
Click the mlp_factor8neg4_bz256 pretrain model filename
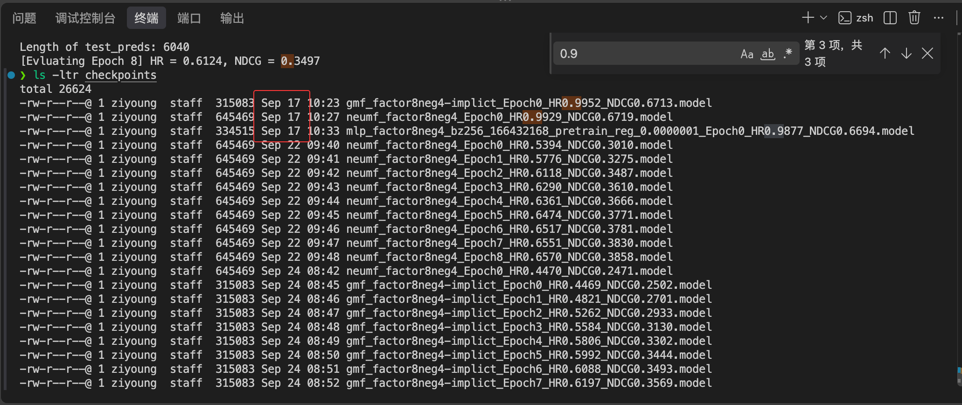(630, 131)
